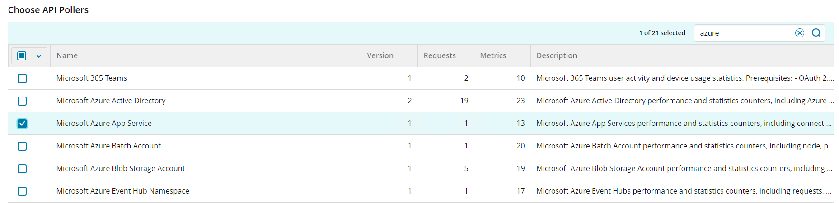Check the Azure Event Hub Namespace checkbox
The width and height of the screenshot is (839, 203).
click(x=22, y=191)
